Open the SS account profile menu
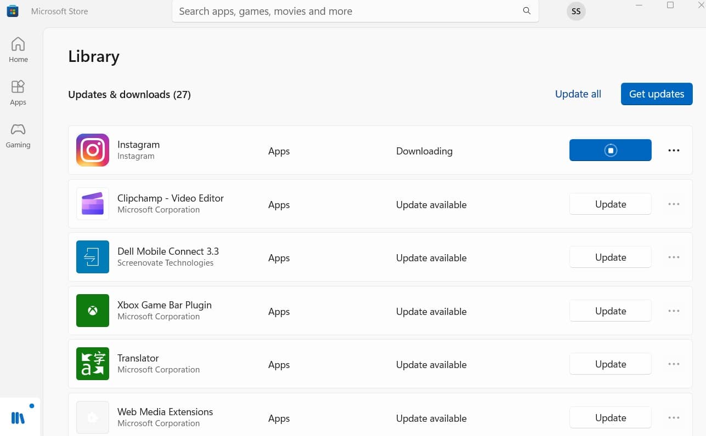 point(576,12)
